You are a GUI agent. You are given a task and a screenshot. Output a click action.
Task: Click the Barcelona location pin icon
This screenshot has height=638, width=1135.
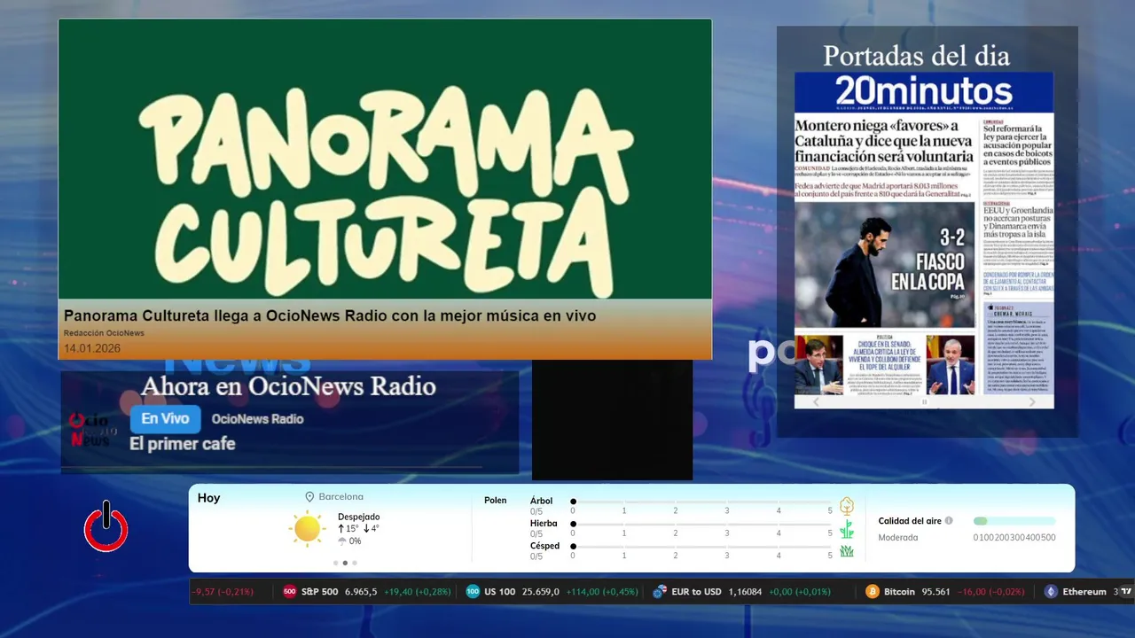[310, 497]
